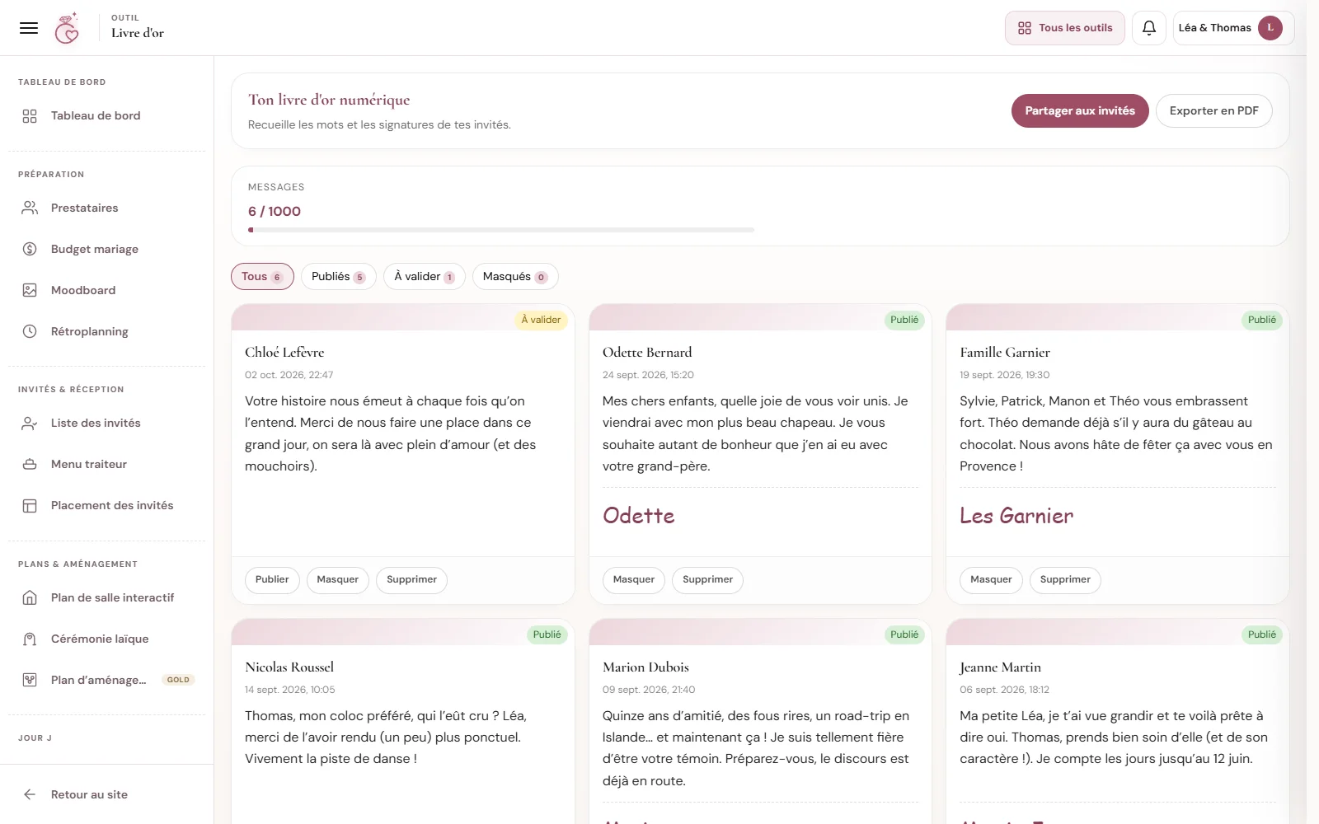Open Tous les outils menu
The image size is (1319, 824).
click(x=1064, y=28)
